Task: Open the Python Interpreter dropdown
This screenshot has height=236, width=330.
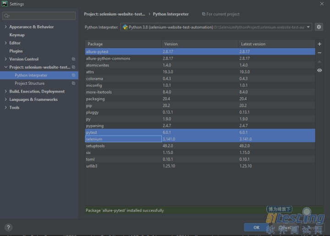Action: pyautogui.click(x=308, y=27)
